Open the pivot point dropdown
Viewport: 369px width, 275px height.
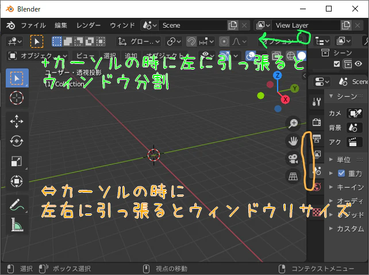174,42
